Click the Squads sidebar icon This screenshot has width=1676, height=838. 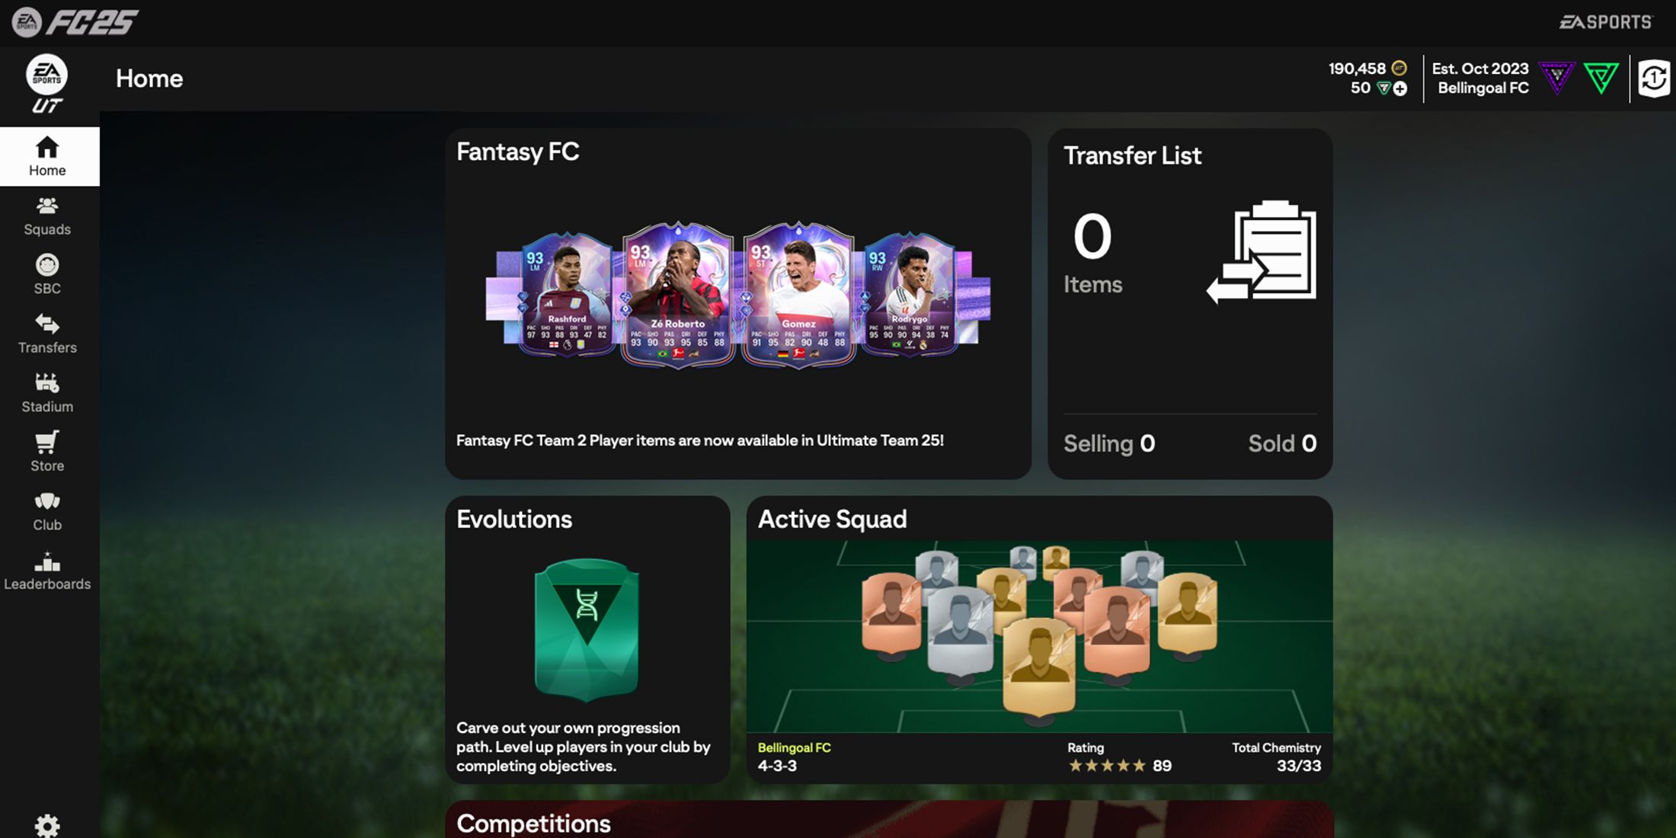[47, 214]
